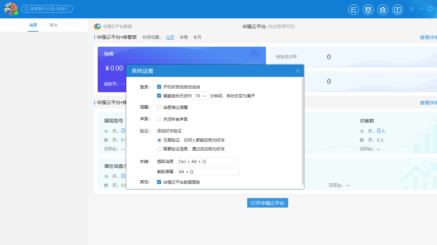
Task: Enable 消息弹出提醒 notification option
Action: (x=159, y=107)
